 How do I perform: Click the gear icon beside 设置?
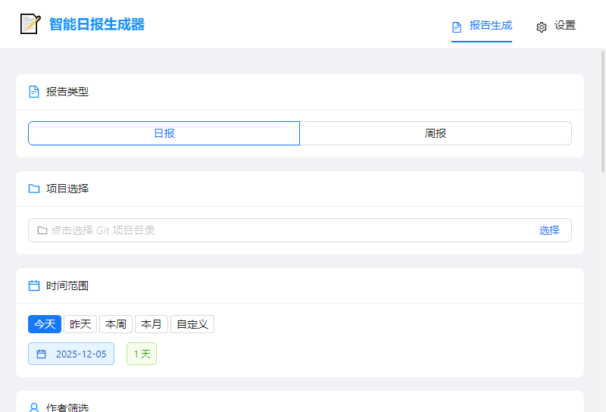point(542,27)
